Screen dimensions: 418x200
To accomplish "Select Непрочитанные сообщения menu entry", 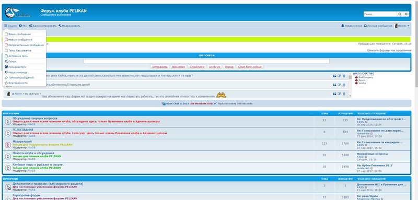I will (24, 45).
